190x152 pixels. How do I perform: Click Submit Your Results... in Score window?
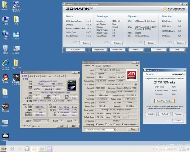(165, 101)
